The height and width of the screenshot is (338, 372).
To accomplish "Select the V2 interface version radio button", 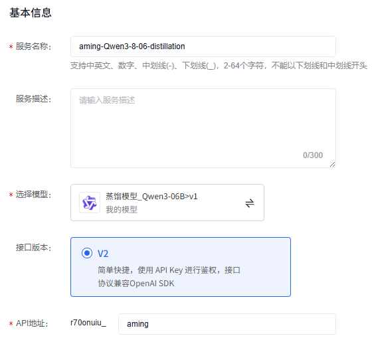I will [87, 253].
